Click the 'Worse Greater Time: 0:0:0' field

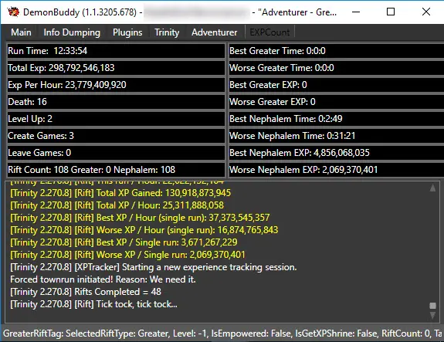coord(337,68)
